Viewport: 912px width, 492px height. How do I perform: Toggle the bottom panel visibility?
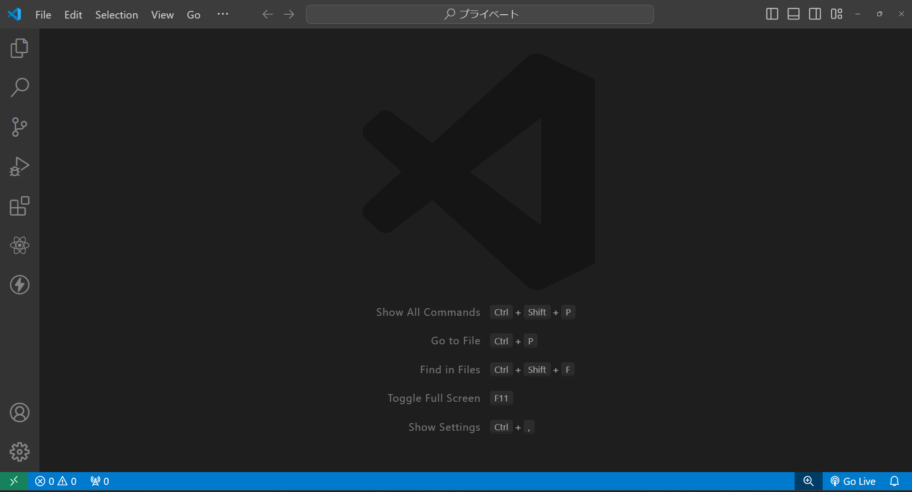pyautogui.click(x=793, y=14)
